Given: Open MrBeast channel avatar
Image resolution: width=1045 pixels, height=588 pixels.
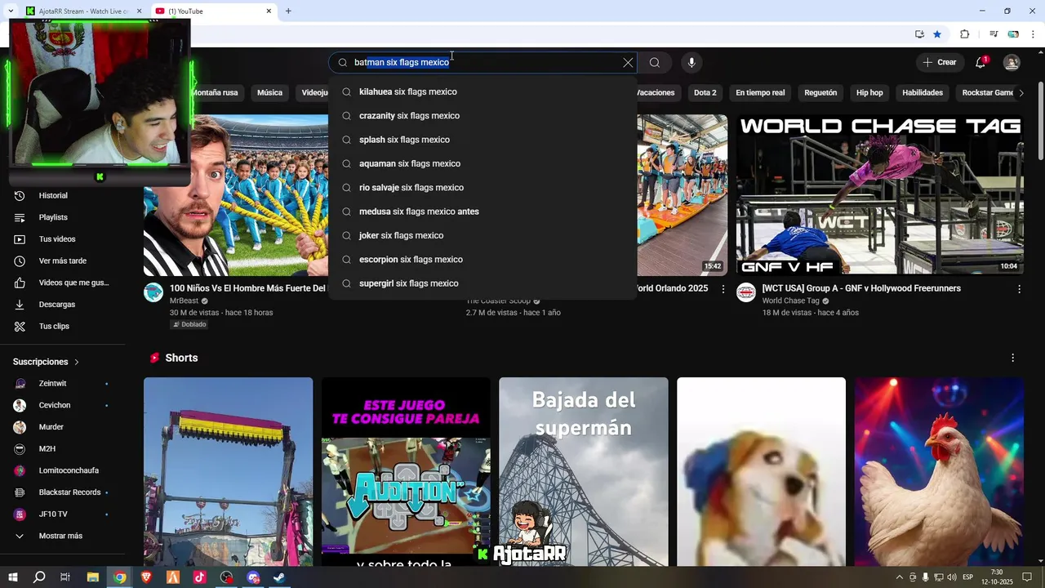Looking at the screenshot, I should 153,292.
